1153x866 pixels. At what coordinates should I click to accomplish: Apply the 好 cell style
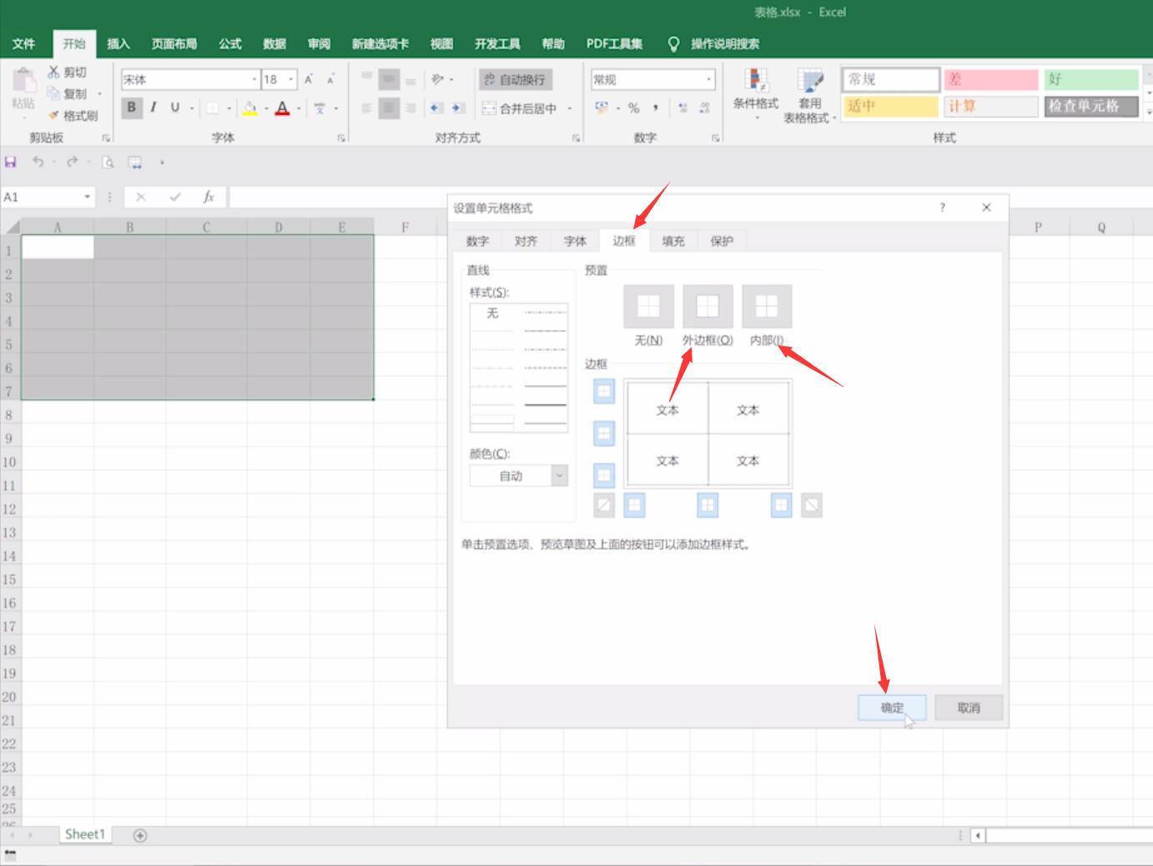coord(1091,79)
